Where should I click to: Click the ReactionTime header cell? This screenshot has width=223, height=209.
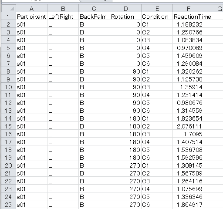pos(188,17)
